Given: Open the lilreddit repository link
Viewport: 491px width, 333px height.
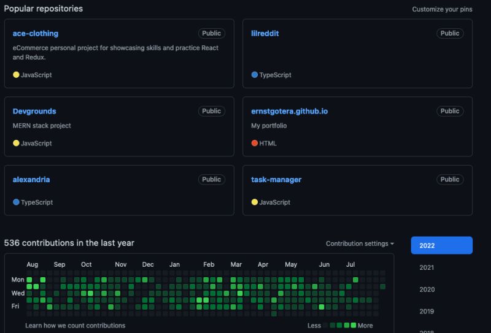Looking at the screenshot, I should click(x=265, y=34).
